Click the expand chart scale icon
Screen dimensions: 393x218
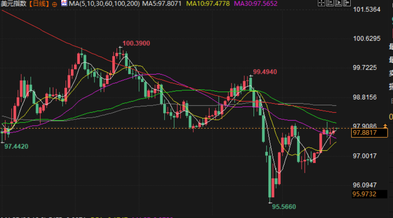tap(338, 3)
